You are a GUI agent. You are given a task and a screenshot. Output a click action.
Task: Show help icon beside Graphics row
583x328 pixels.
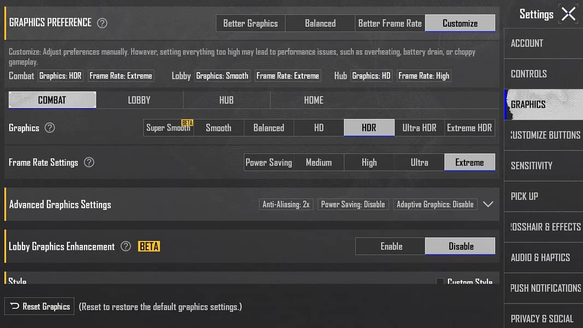[x=50, y=128]
